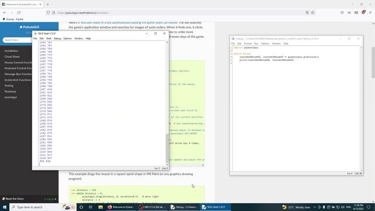375x211 pixels.
Task: Switch to Firefox Welcome to PyAutoGUI taskbar item
Action: point(121,207)
